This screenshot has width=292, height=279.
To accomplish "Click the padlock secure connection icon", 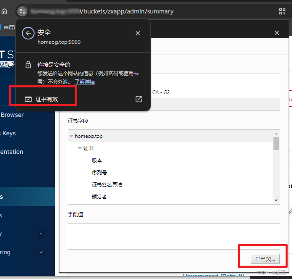I will (x=28, y=65).
